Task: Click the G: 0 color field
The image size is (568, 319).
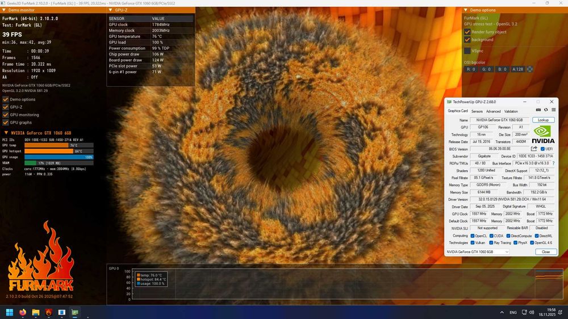Action: (x=487, y=69)
